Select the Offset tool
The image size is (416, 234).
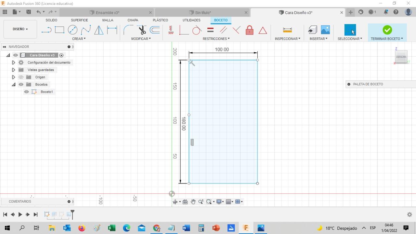point(155,30)
